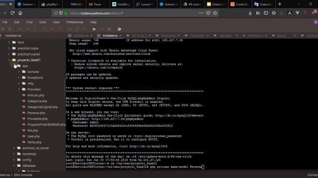The width and height of the screenshot is (318, 178).
Task: Select the app folder in tree
Action: (25, 66)
